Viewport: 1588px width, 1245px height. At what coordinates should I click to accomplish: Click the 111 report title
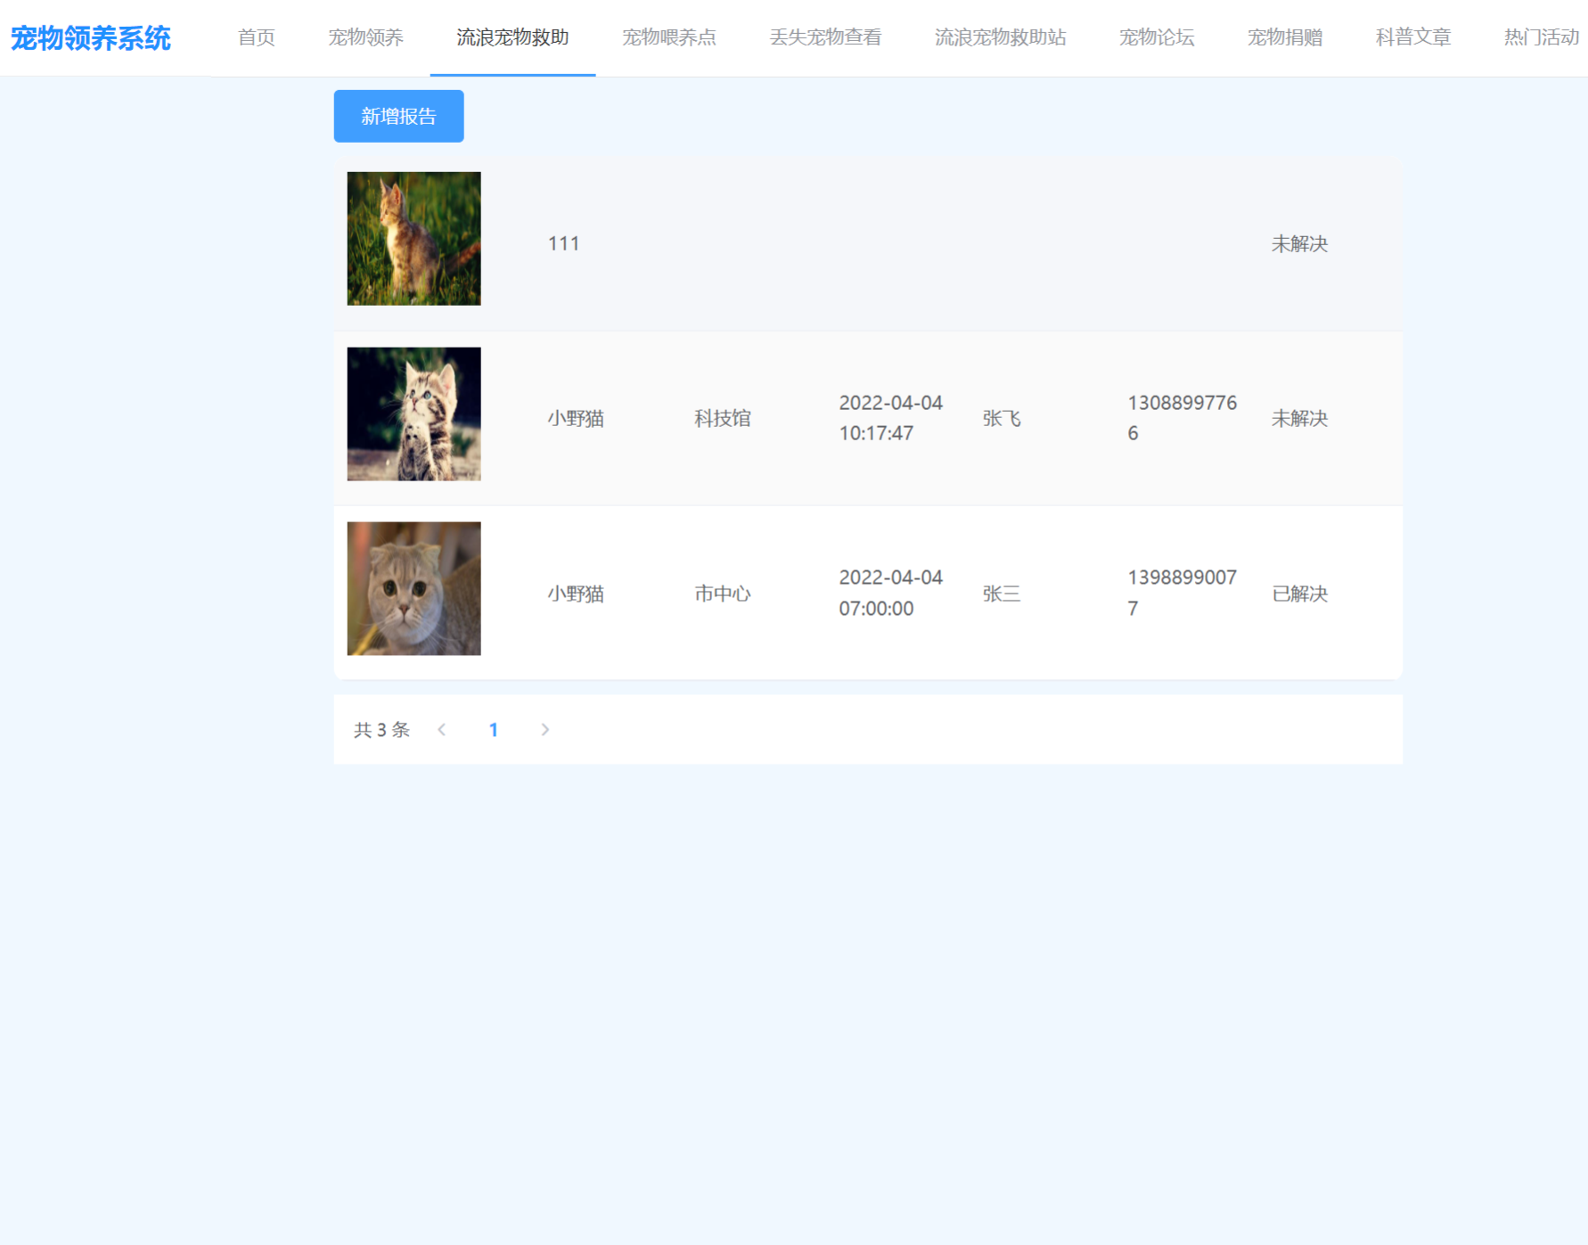(563, 244)
